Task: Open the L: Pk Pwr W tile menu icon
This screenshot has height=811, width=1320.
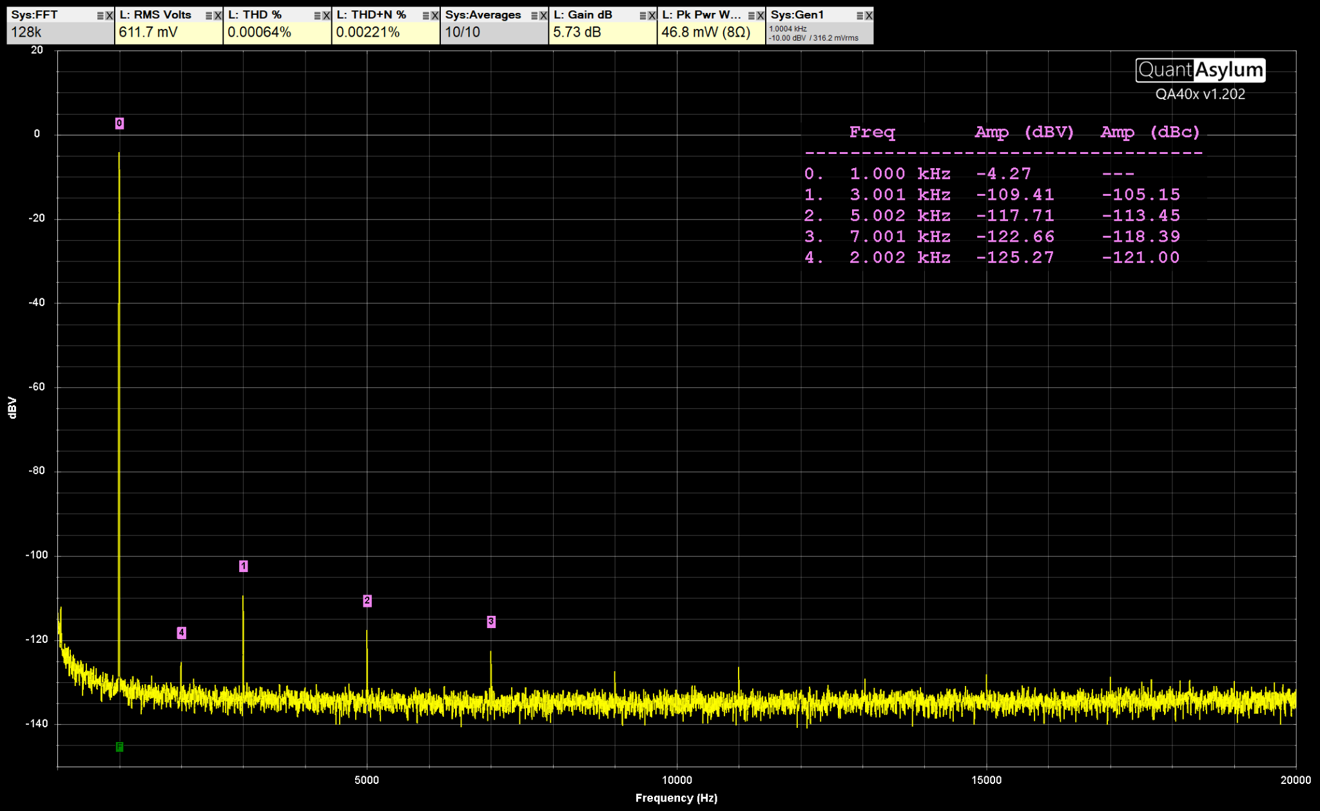Action: (752, 15)
